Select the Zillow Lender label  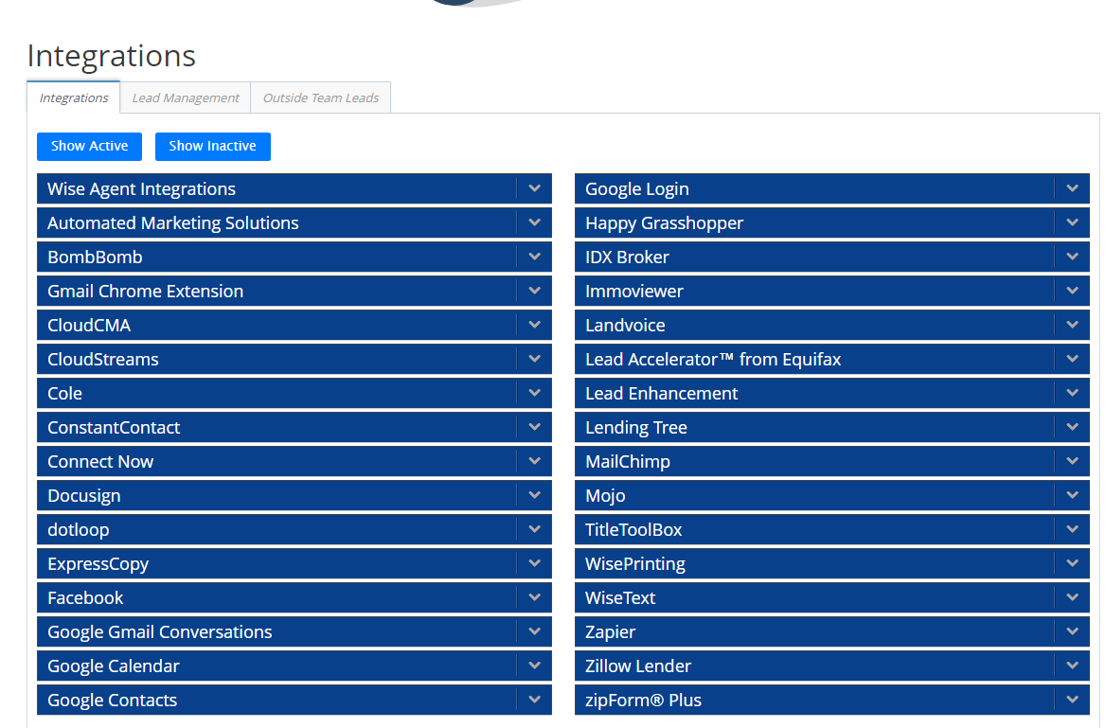pyautogui.click(x=638, y=666)
